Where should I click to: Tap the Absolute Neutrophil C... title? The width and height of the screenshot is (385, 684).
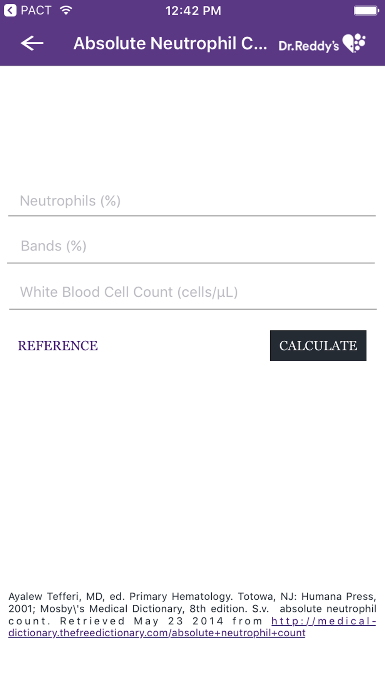tap(170, 43)
